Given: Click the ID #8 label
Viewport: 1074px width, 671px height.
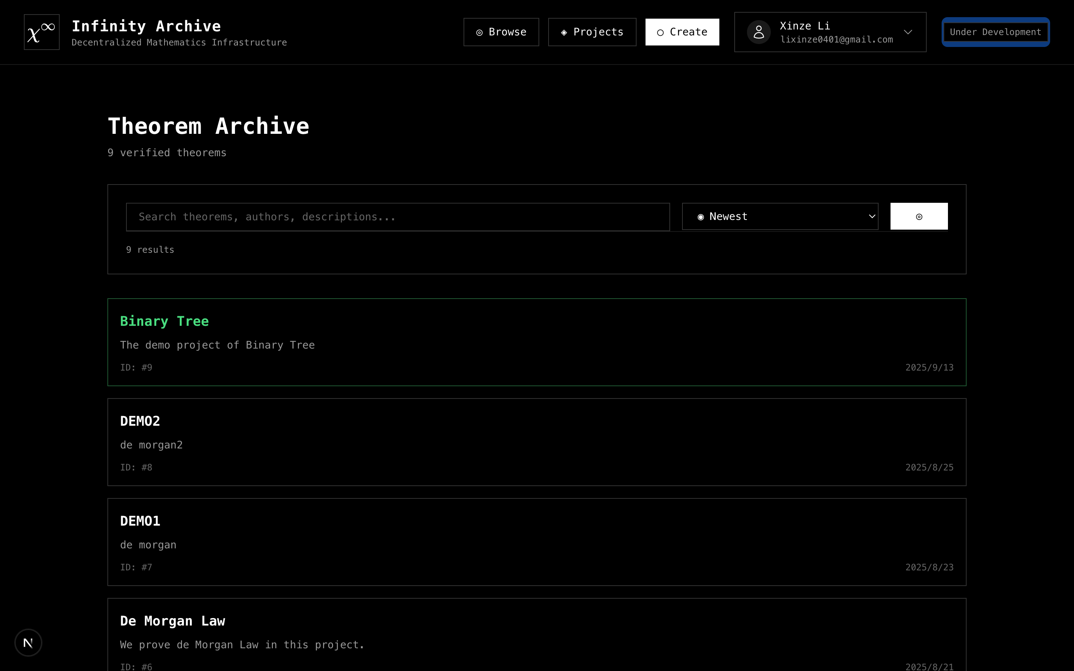Looking at the screenshot, I should pyautogui.click(x=136, y=467).
